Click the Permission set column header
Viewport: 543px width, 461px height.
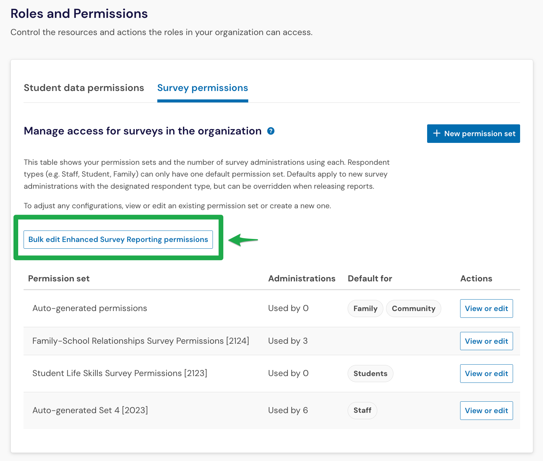[x=59, y=279]
